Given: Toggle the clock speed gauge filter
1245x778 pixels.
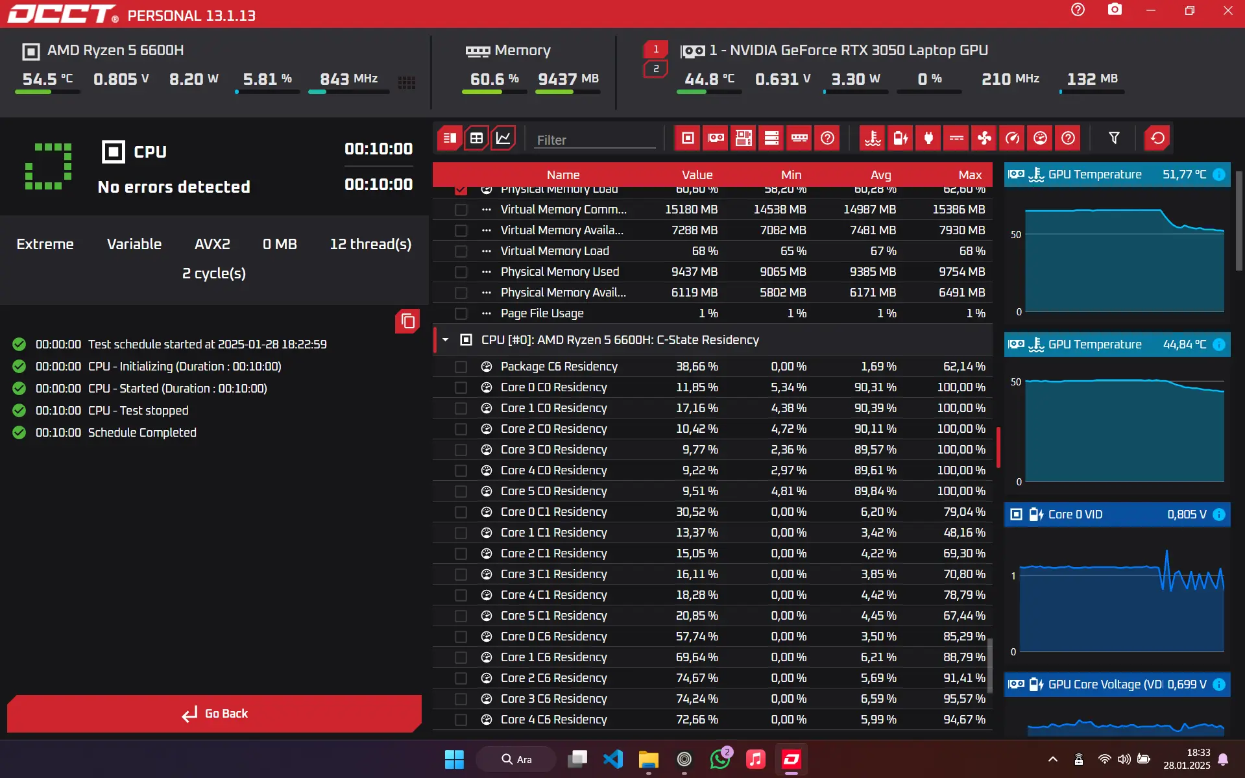Looking at the screenshot, I should (x=1012, y=138).
